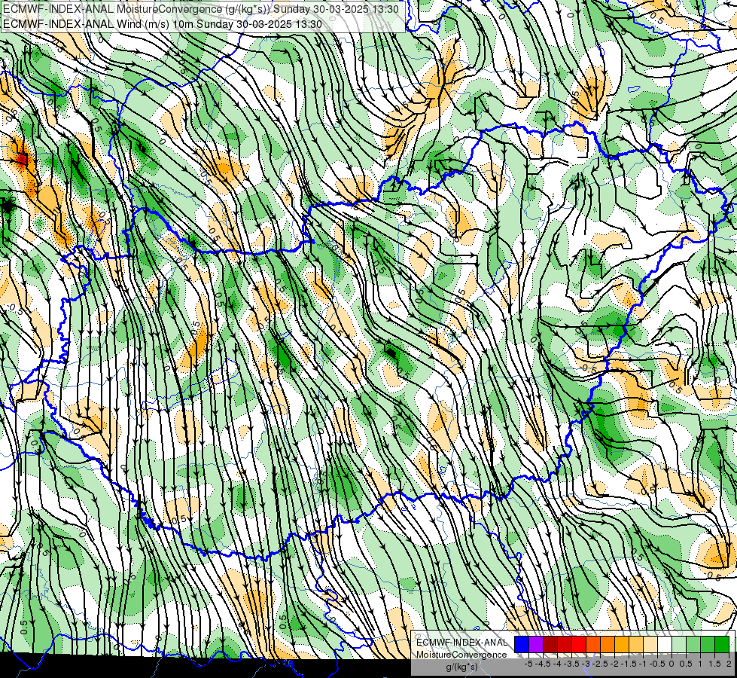Pick the red-orange swatch starting at -2.5
This screenshot has height=678, width=737.
[x=593, y=645]
